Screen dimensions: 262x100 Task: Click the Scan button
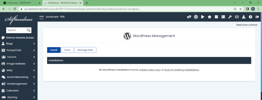tap(67, 50)
